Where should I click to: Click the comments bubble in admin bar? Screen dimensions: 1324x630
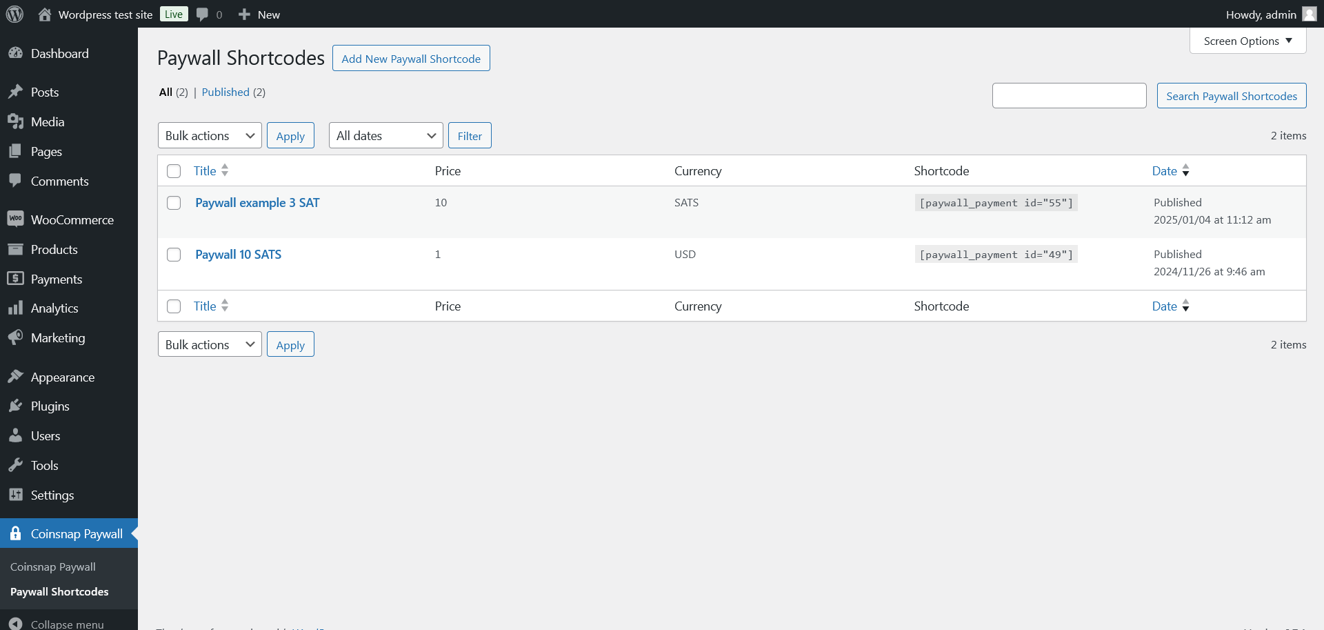(201, 14)
